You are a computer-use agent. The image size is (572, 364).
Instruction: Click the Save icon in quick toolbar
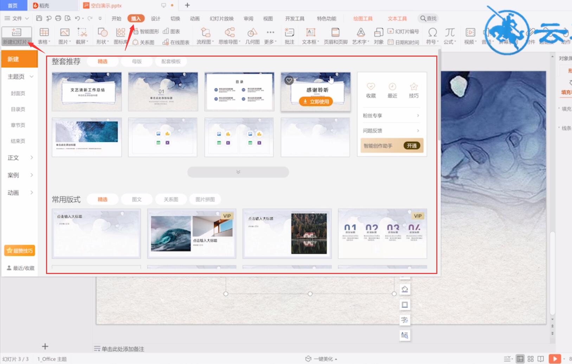click(x=39, y=18)
